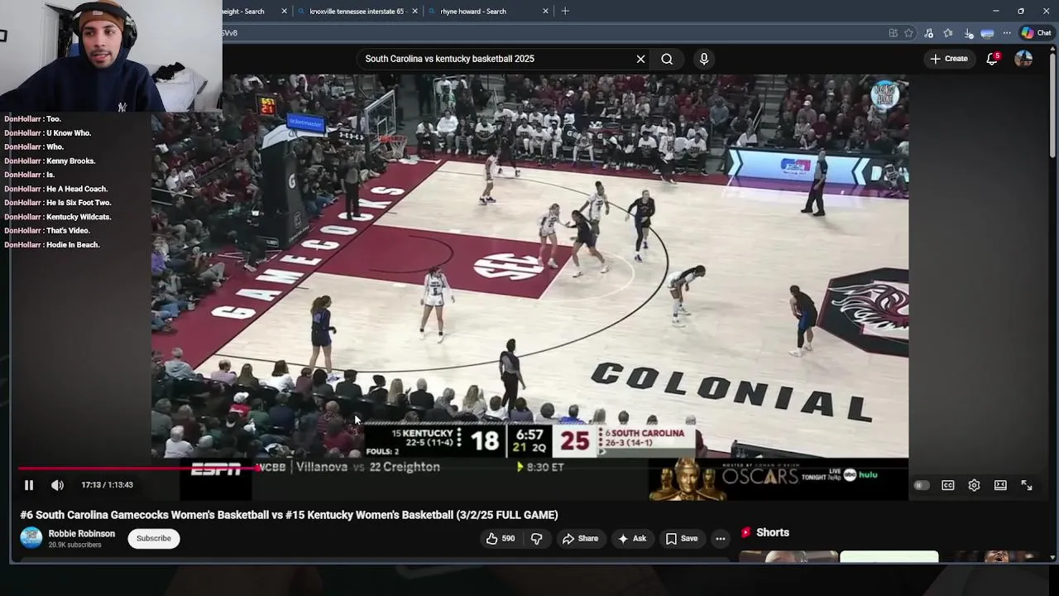1059x596 pixels.
Task: Clear the YouTube search box with the X
Action: [640, 59]
